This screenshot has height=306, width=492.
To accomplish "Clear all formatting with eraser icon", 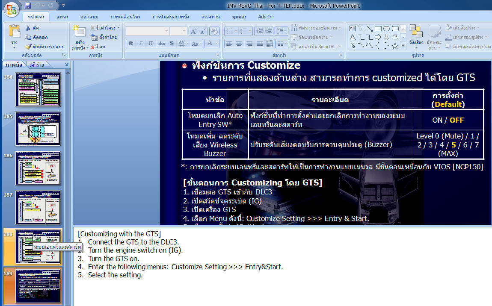I will (x=214, y=31).
